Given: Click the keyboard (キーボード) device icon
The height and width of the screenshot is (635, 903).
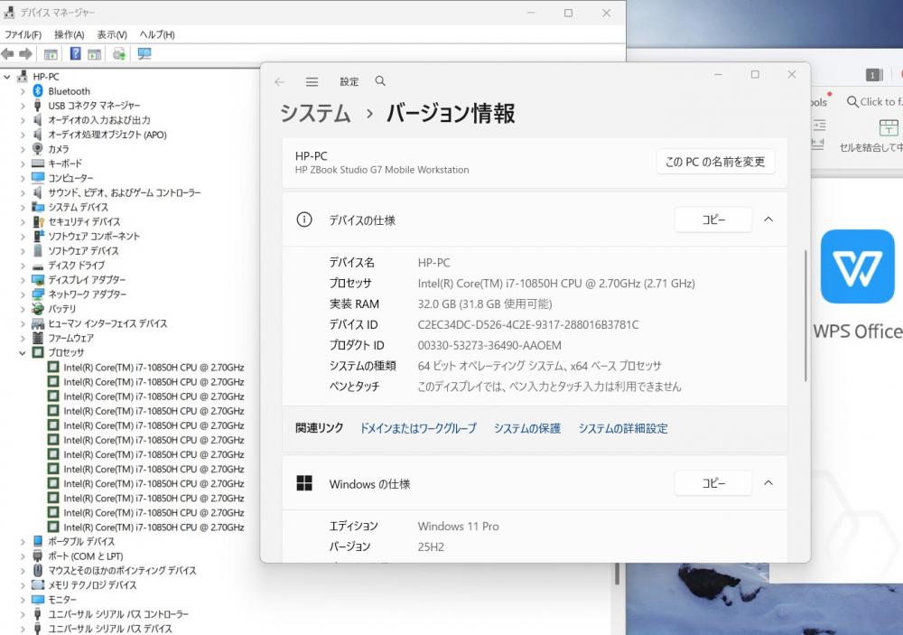Looking at the screenshot, I should (x=38, y=163).
